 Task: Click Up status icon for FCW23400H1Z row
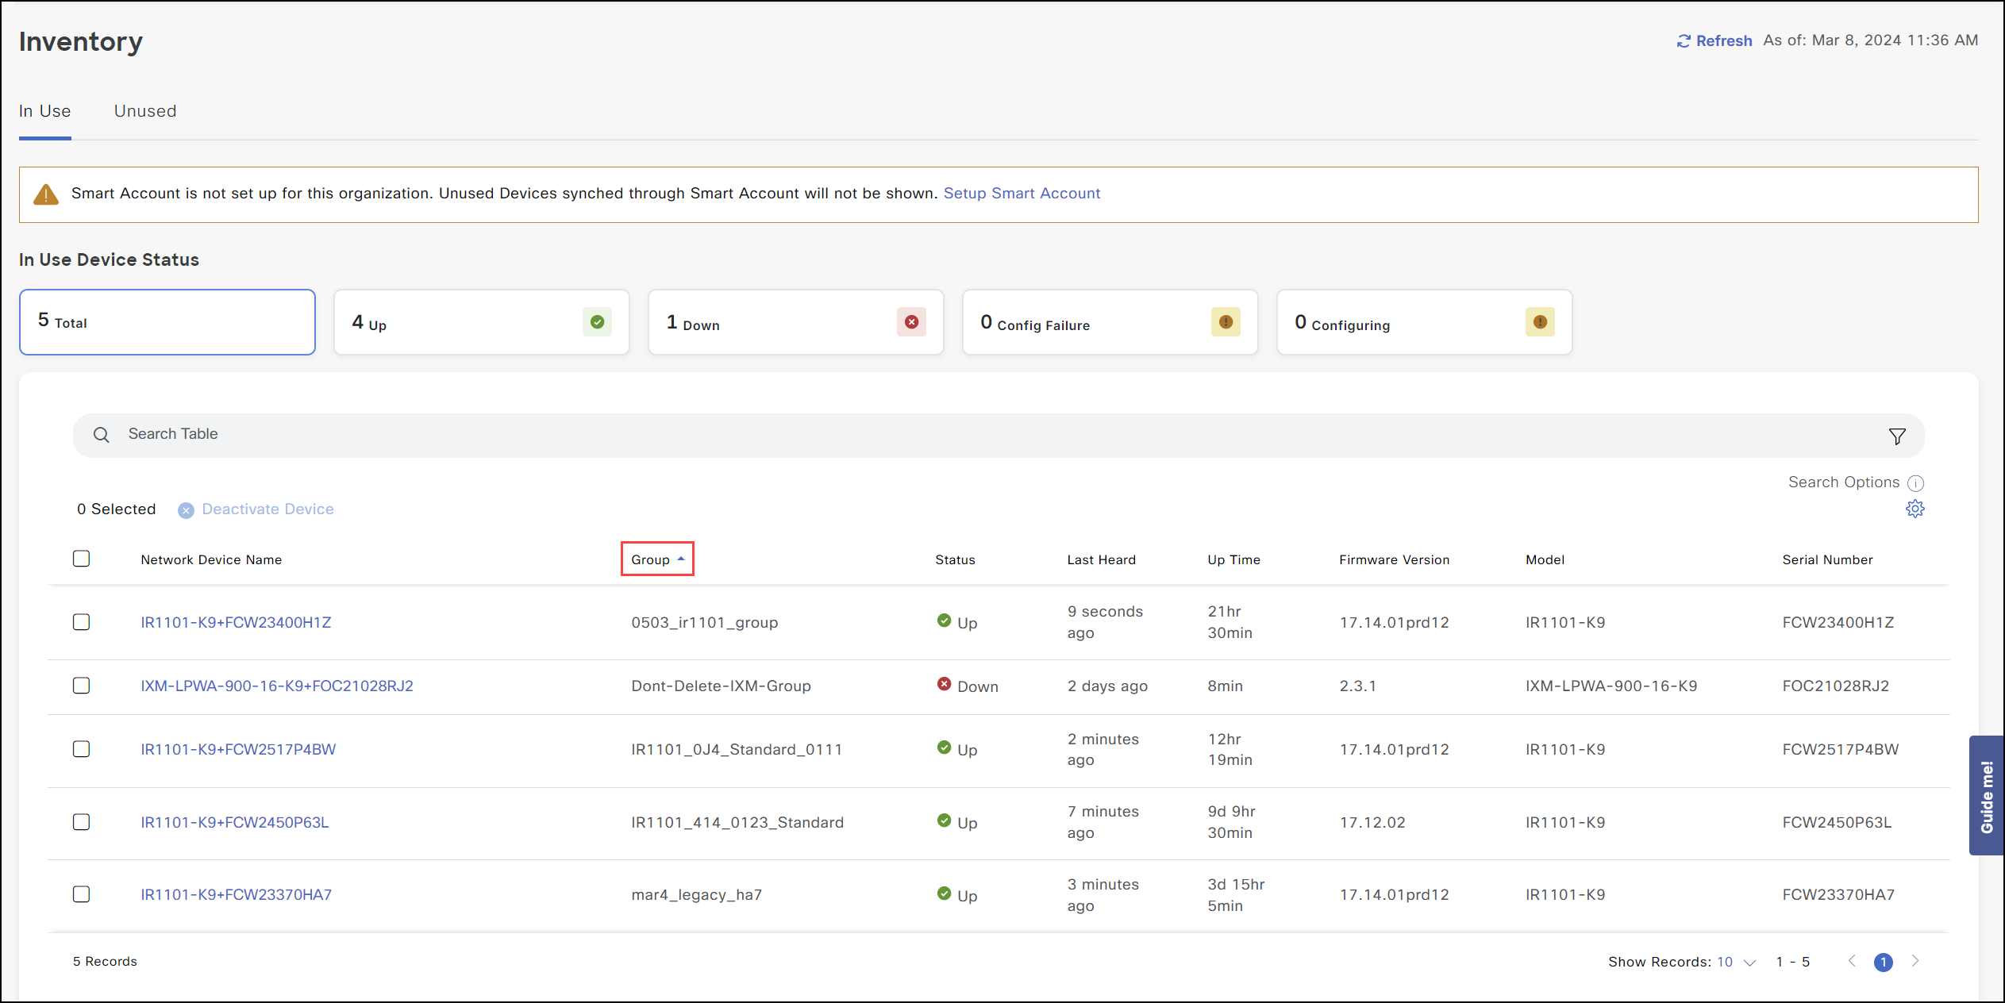[x=944, y=621]
